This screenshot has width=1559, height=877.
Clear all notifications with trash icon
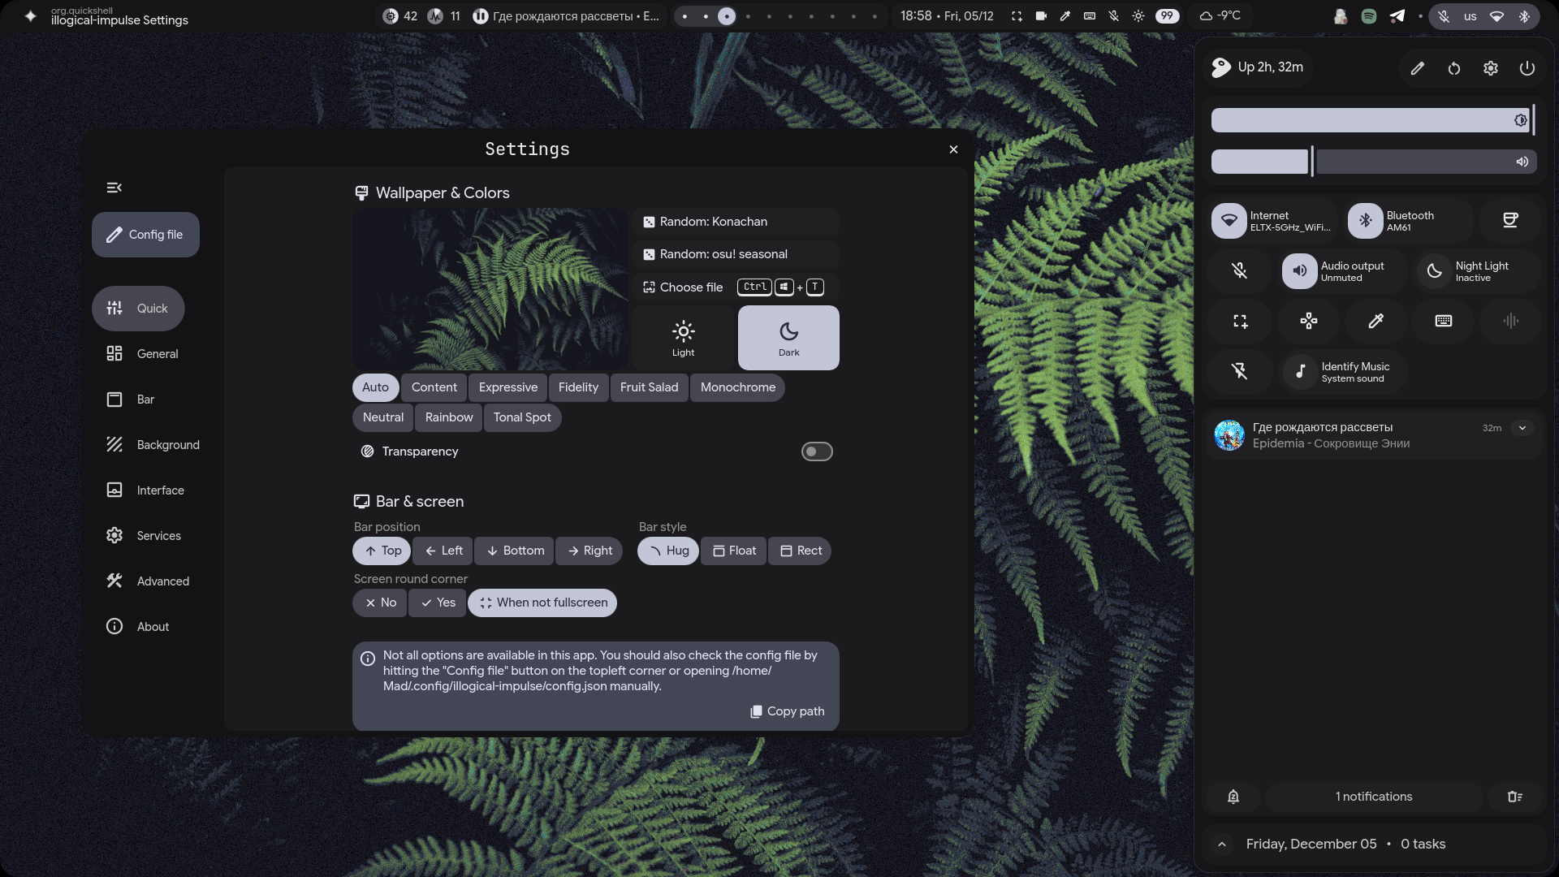[1514, 797]
